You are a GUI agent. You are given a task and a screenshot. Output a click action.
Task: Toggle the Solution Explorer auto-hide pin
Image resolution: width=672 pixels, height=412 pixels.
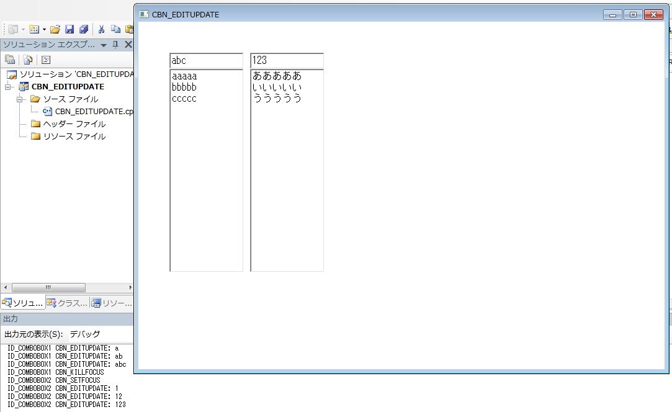click(115, 45)
